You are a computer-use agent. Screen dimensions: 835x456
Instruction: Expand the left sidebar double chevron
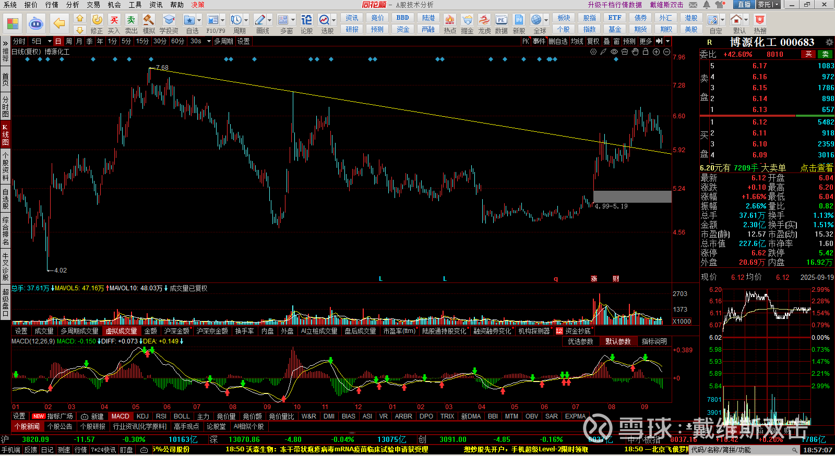pos(5,42)
